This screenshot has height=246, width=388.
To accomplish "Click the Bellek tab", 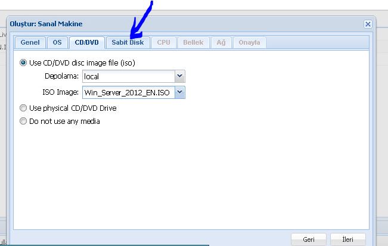I will [x=193, y=43].
